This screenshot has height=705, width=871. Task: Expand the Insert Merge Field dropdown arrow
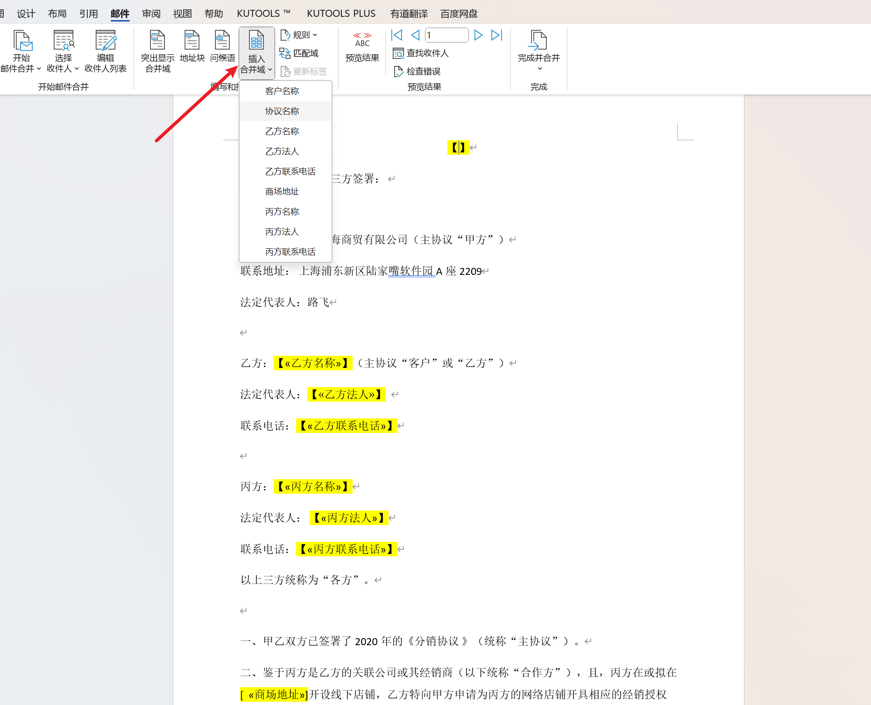(270, 70)
